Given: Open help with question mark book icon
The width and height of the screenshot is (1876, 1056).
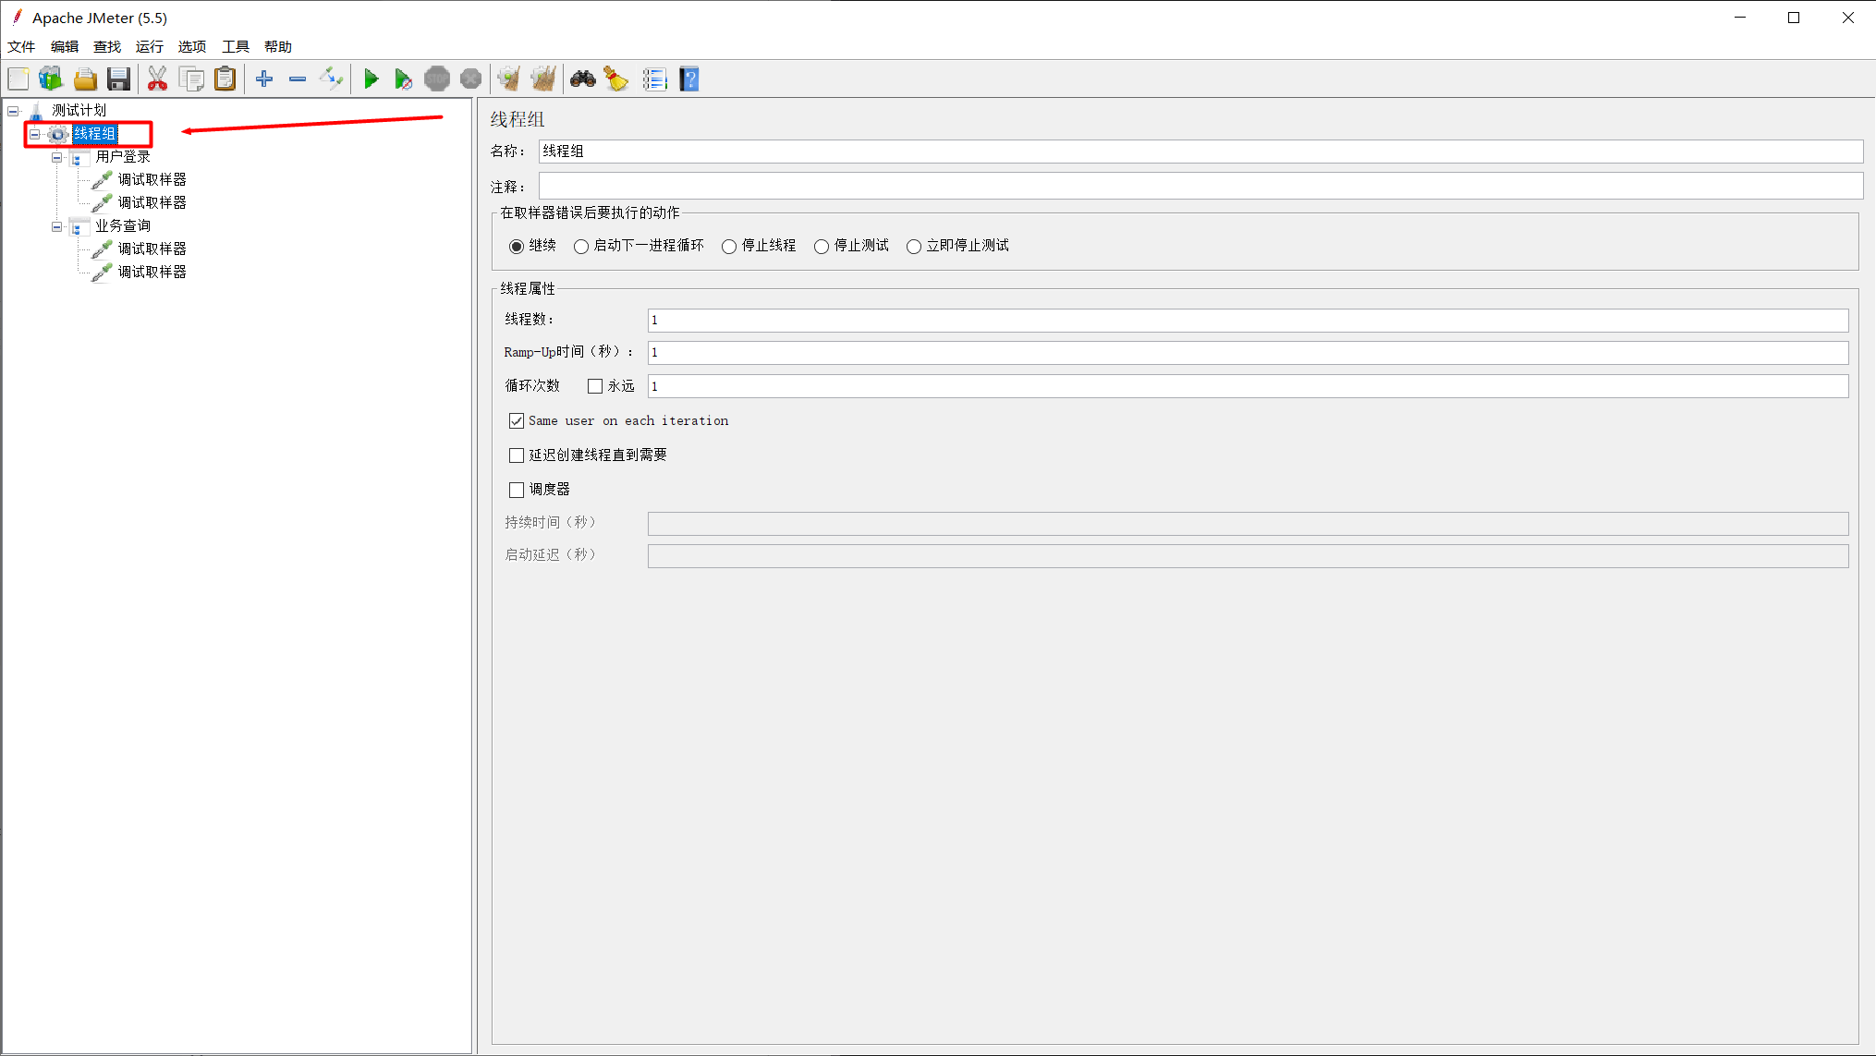Looking at the screenshot, I should point(689,79).
